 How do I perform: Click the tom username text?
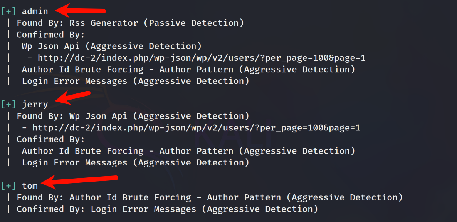coord(30,186)
